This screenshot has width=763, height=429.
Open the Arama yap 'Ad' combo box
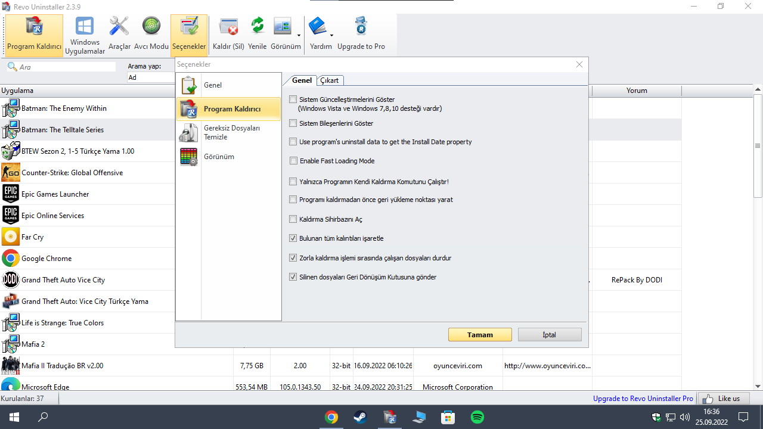point(151,77)
